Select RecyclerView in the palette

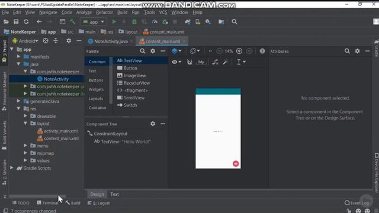[133, 83]
